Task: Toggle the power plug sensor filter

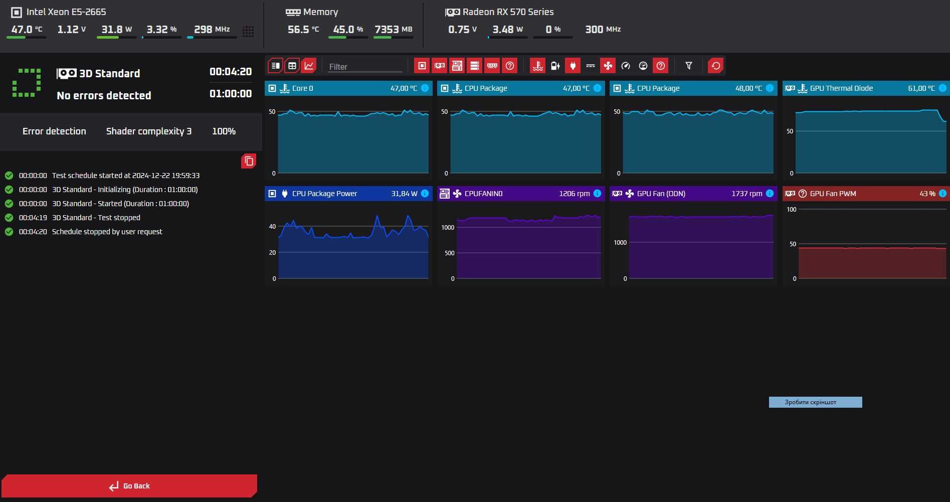Action: (573, 66)
